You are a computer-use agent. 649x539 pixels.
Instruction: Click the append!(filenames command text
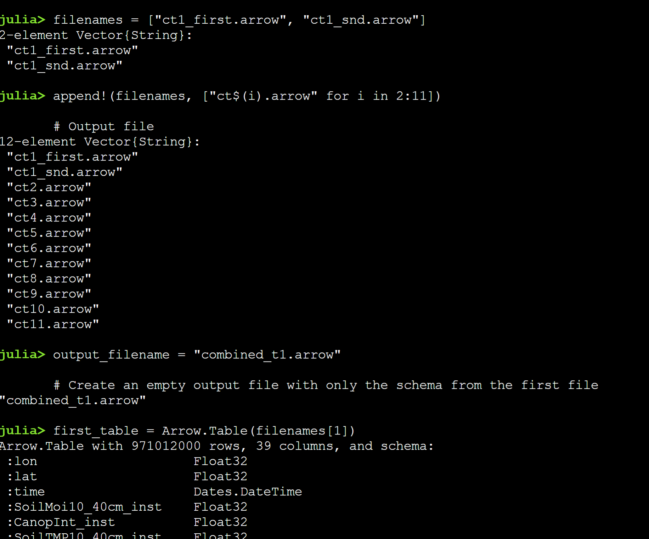[247, 96]
